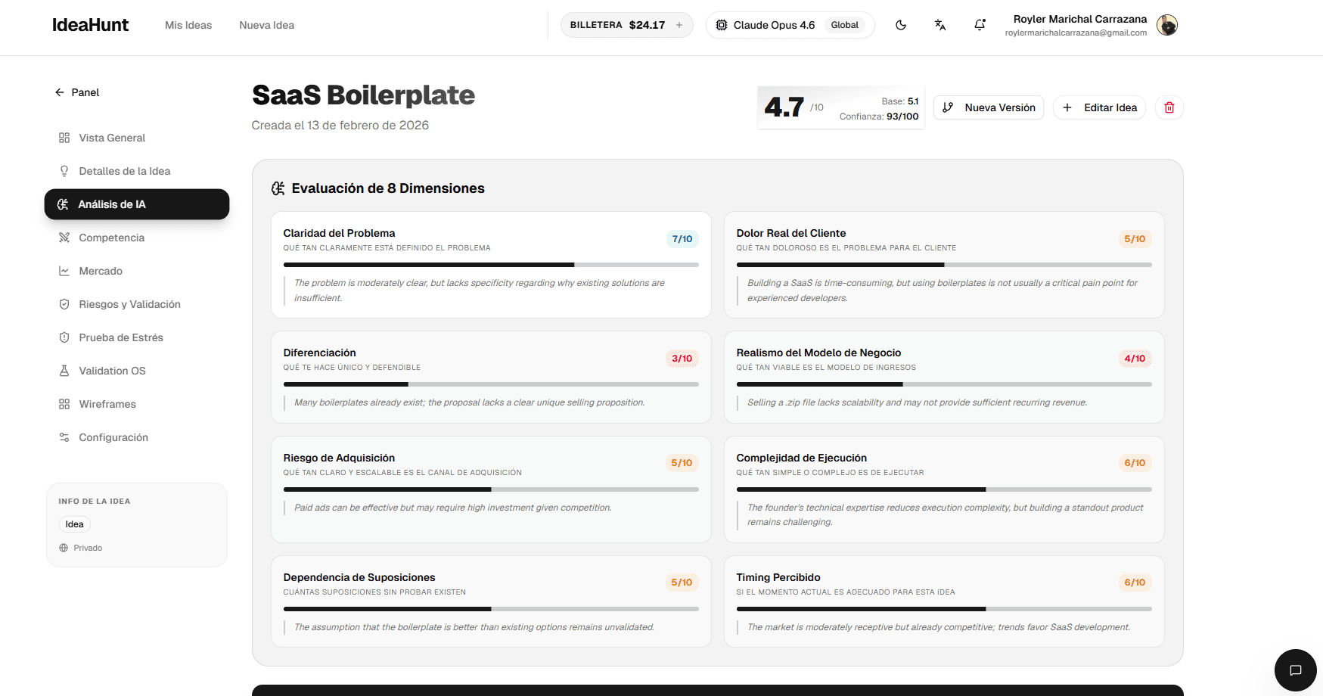Open the notifications bell

(x=980, y=25)
